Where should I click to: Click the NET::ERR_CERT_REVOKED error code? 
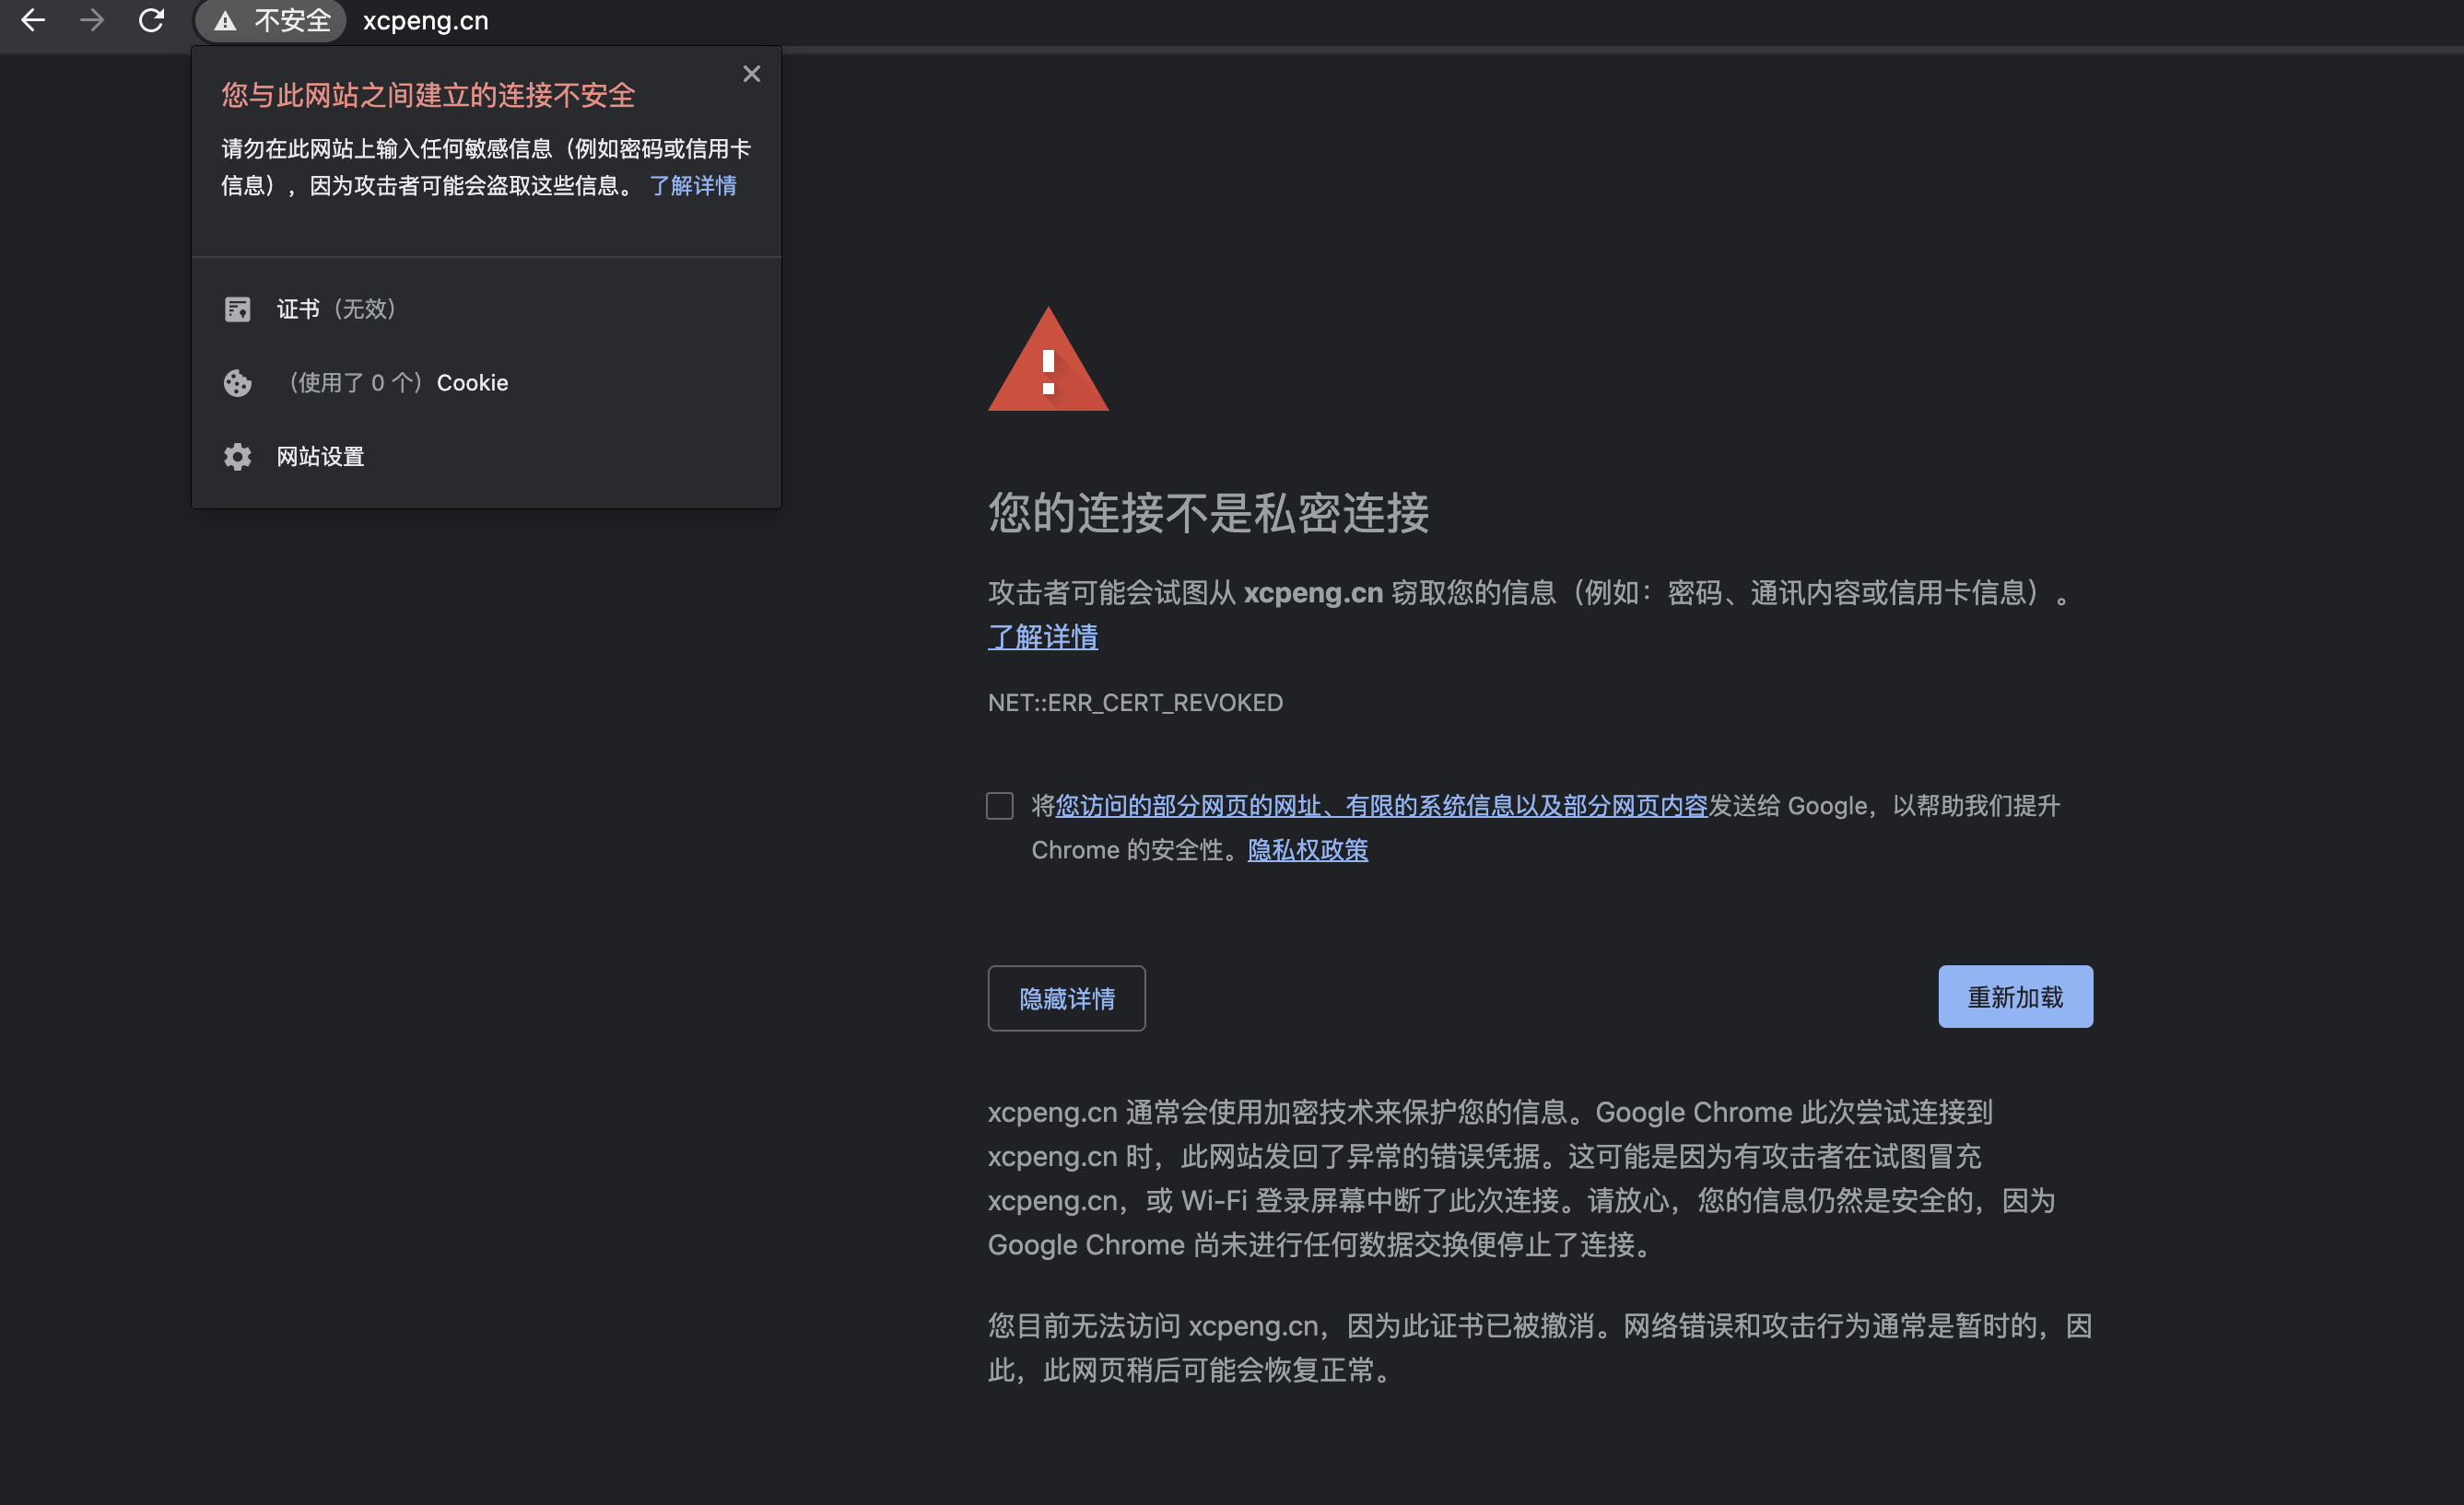point(1134,703)
